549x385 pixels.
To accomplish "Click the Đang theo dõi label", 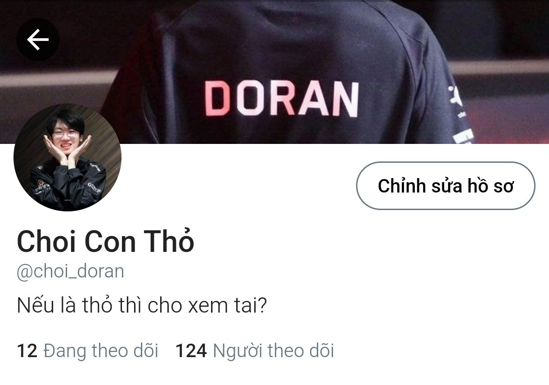I will click(101, 350).
